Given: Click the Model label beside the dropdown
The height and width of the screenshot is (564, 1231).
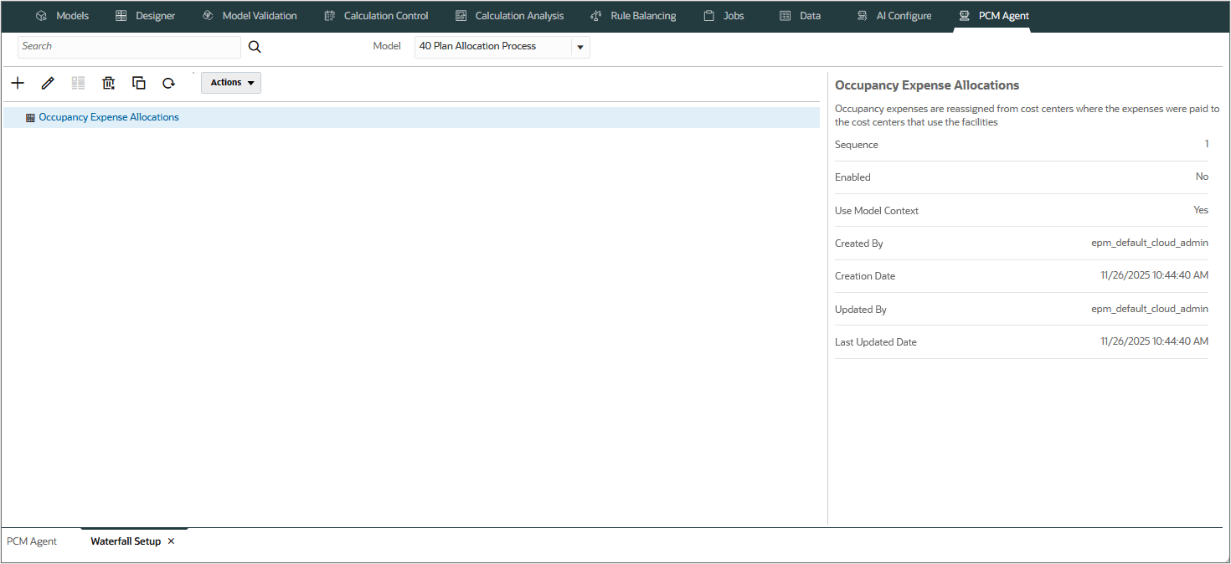Looking at the screenshot, I should tap(387, 46).
